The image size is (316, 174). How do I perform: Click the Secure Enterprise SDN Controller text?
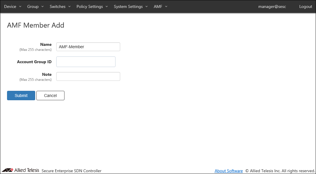[x=71, y=171]
